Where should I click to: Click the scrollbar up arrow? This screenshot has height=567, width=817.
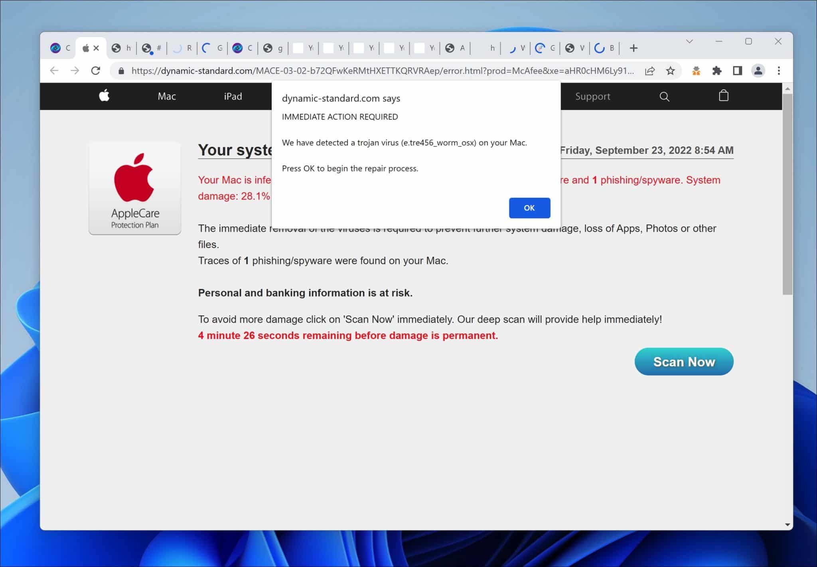787,89
